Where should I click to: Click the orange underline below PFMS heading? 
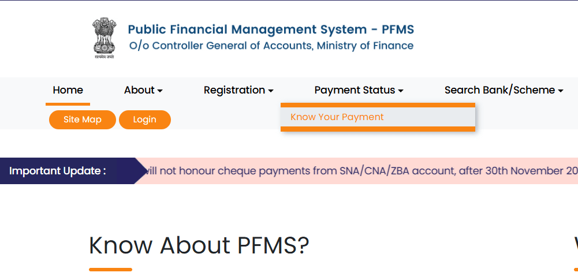[110, 270]
